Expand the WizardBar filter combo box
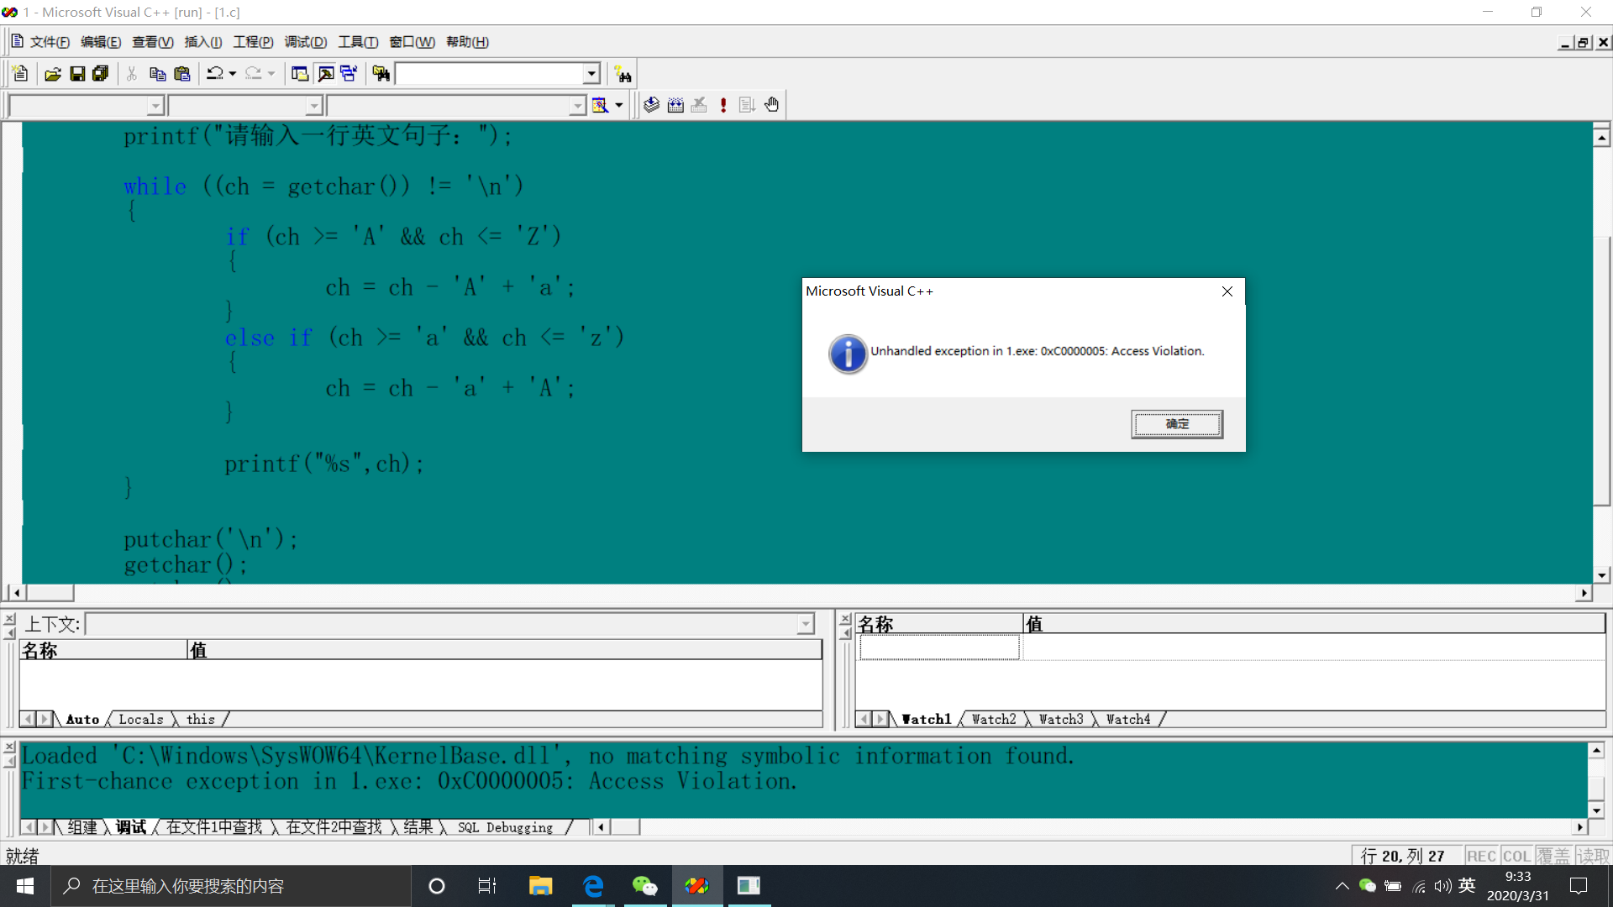This screenshot has height=907, width=1613. coord(314,106)
